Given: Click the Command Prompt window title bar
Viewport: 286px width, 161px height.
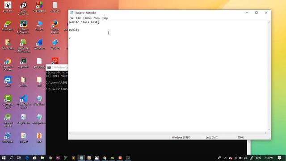Looking at the screenshot, I should pos(57,68).
